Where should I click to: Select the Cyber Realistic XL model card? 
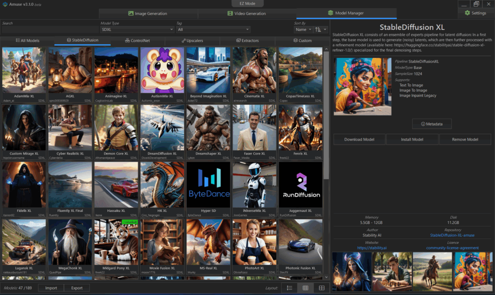point(70,132)
